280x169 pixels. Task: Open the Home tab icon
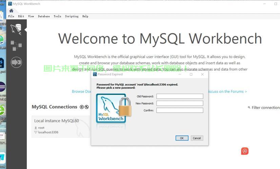(11, 11)
